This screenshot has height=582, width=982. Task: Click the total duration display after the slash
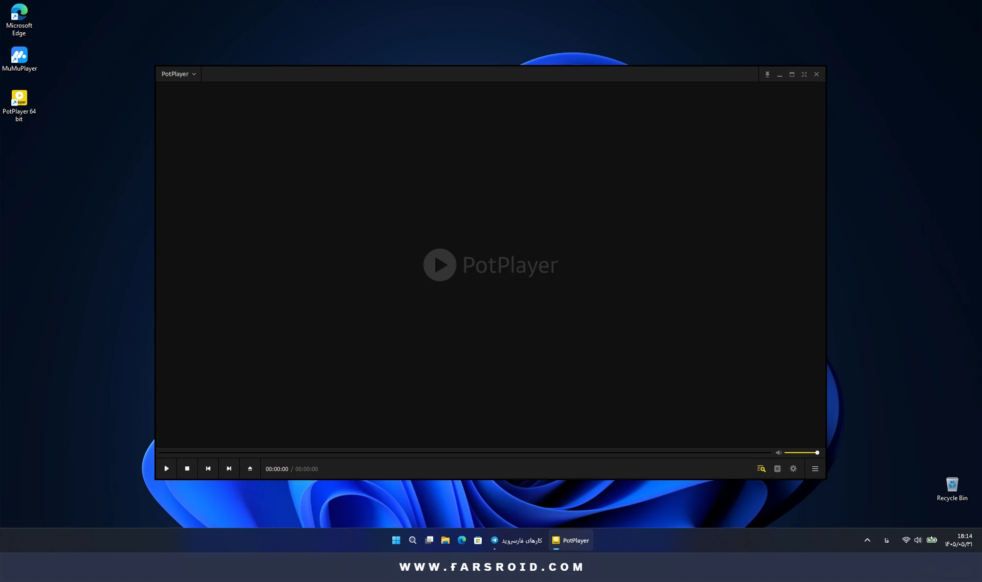(306, 469)
